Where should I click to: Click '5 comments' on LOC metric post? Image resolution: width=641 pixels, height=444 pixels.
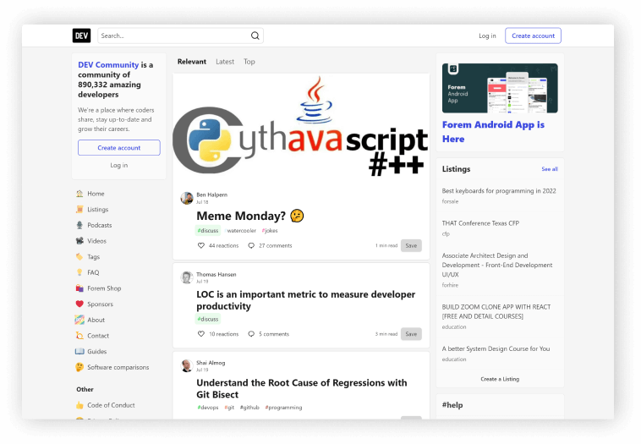274,334
